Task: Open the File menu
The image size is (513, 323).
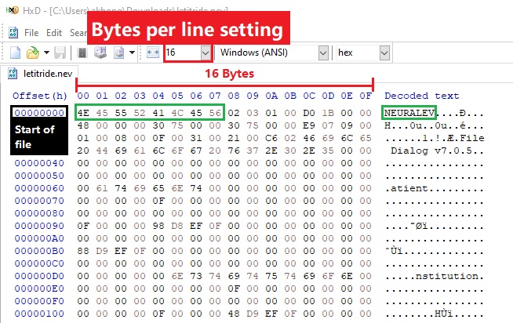Action: pyautogui.click(x=31, y=33)
